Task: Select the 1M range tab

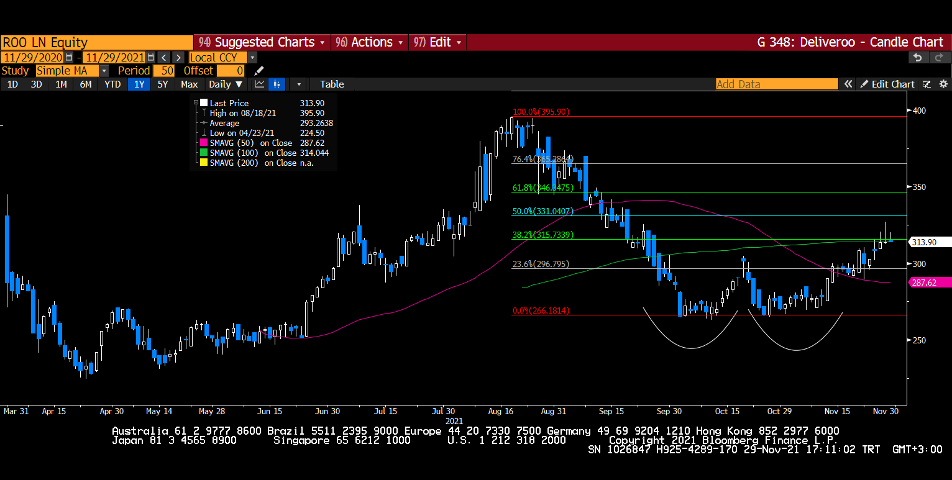Action: (x=61, y=84)
